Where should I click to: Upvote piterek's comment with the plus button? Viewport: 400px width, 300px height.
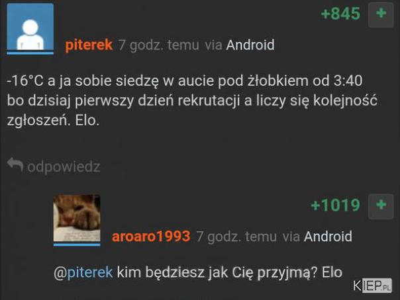(x=381, y=15)
